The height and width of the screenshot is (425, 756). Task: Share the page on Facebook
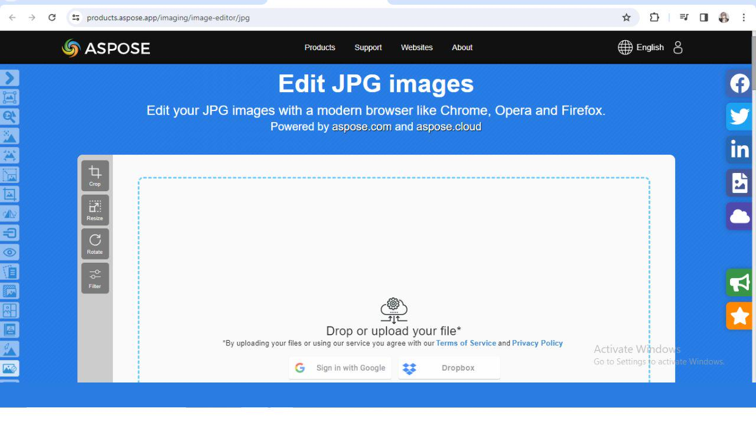coord(739,84)
